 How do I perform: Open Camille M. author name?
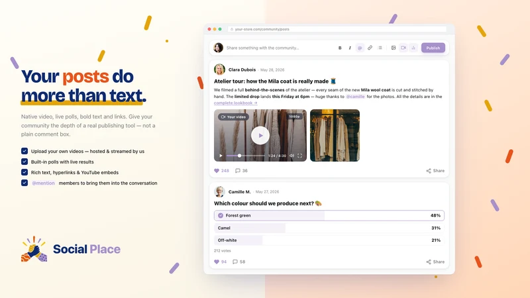pyautogui.click(x=239, y=191)
